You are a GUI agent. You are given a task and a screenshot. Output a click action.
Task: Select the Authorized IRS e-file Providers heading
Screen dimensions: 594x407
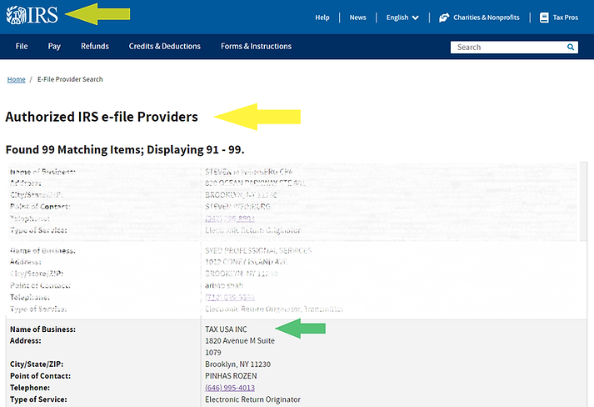(x=102, y=117)
